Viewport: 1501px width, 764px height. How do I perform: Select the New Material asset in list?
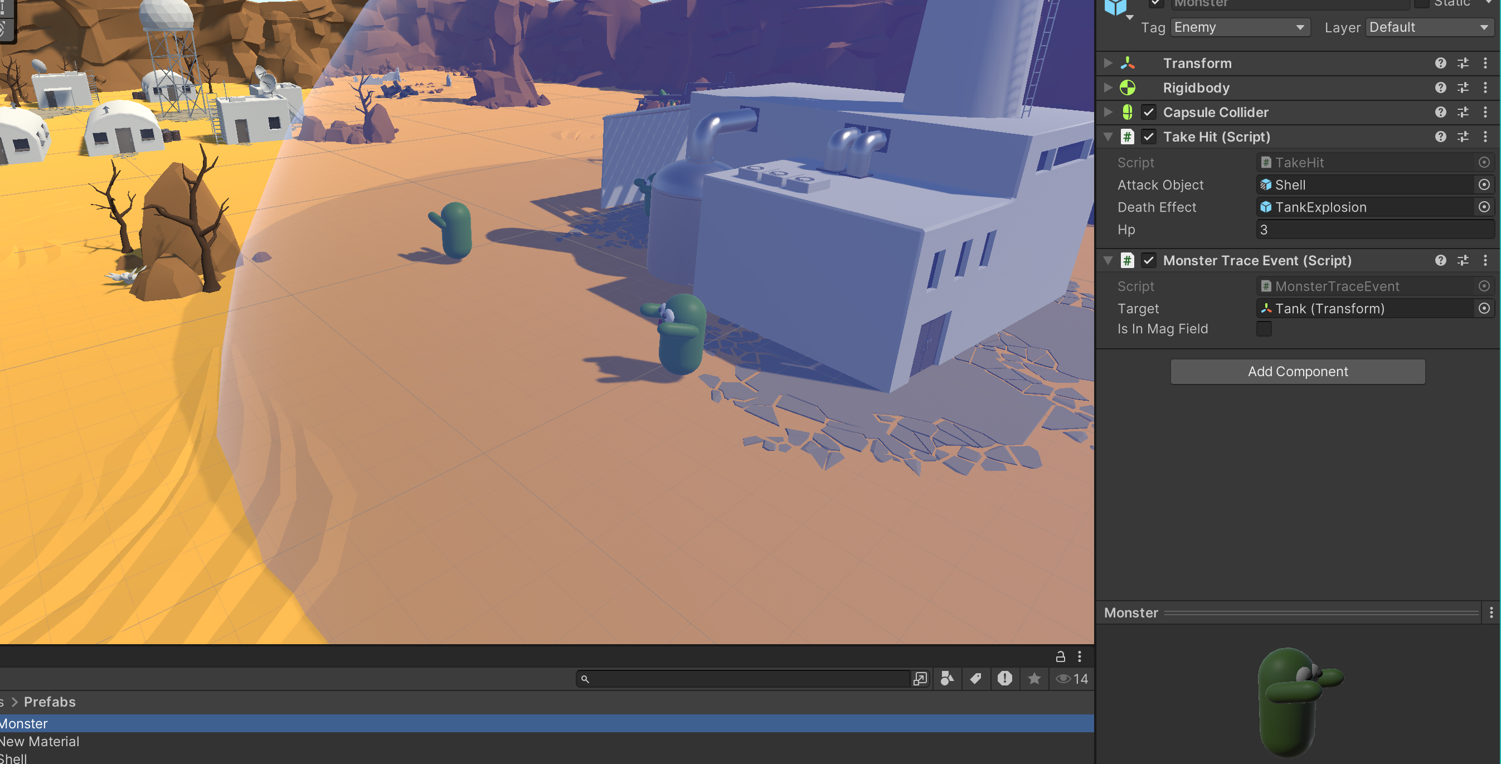[x=40, y=741]
